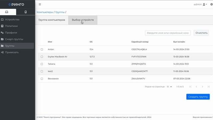Expand the rows per page dropdown

coord(169,87)
